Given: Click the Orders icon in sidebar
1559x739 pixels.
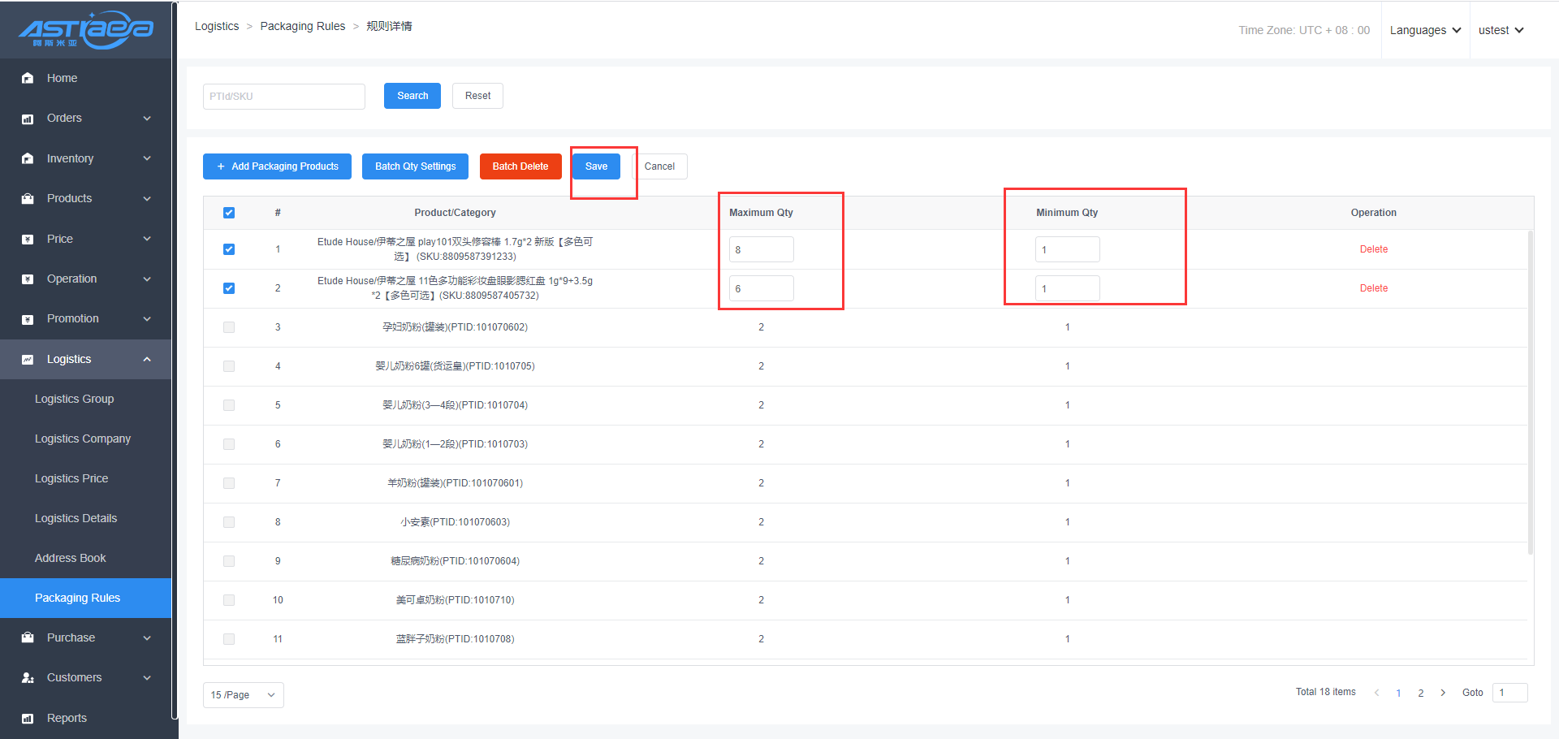Looking at the screenshot, I should pos(28,119).
